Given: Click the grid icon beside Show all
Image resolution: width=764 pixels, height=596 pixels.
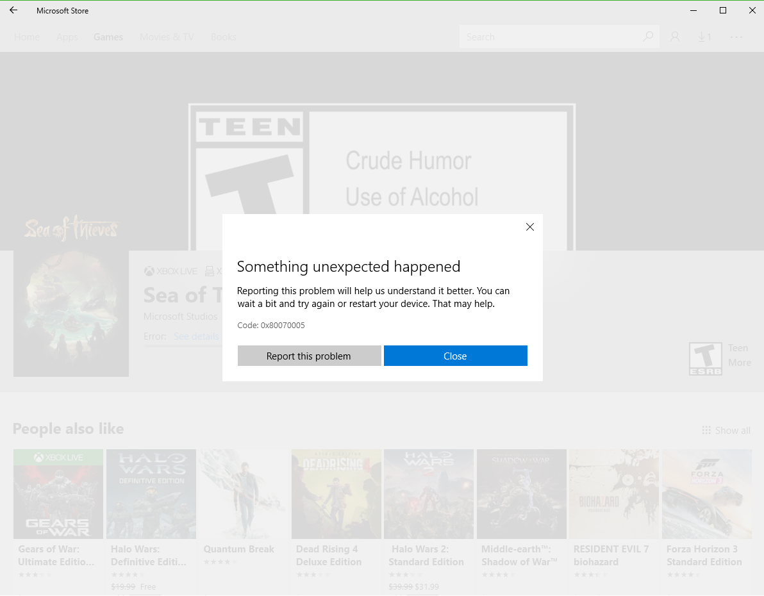Looking at the screenshot, I should pos(706,430).
